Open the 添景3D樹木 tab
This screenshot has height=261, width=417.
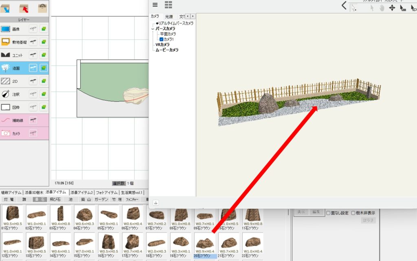pos(34,192)
